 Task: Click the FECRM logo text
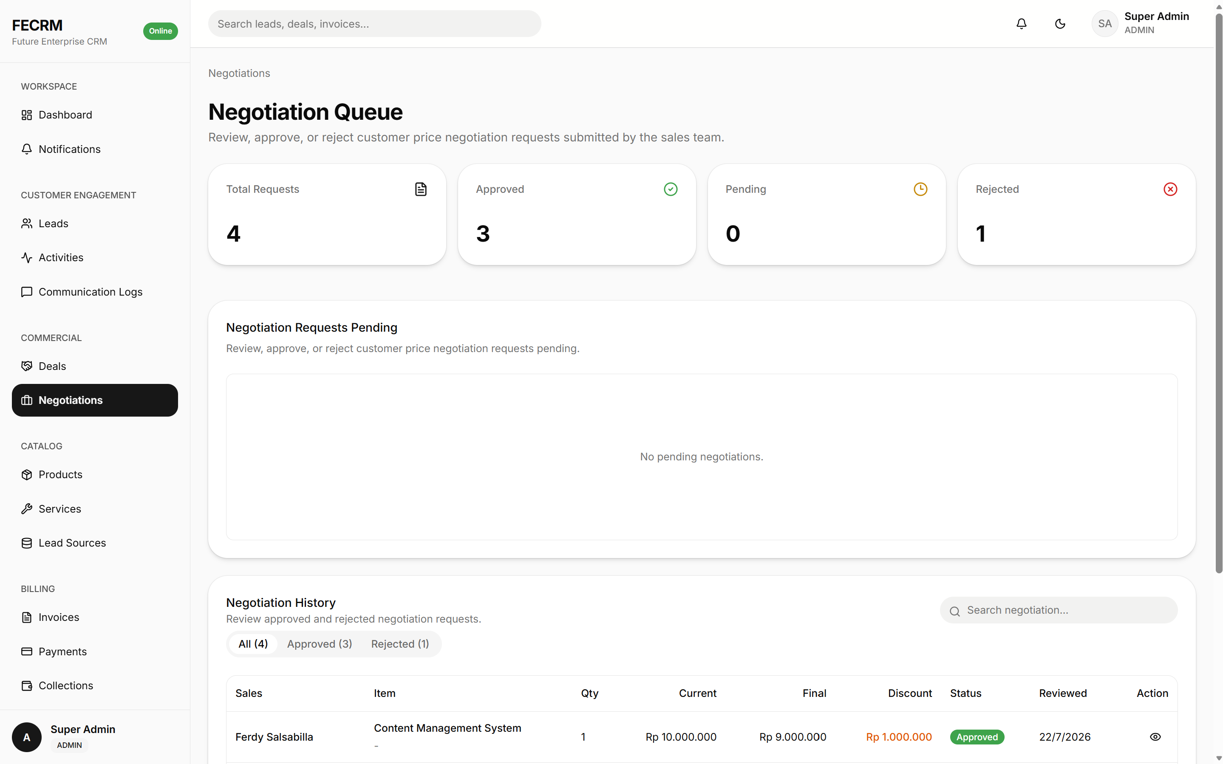tap(37, 25)
